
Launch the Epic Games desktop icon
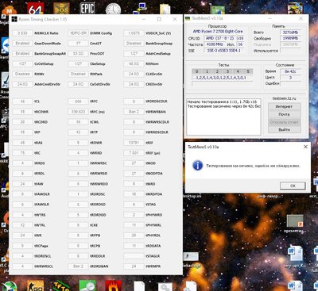pos(87,9)
